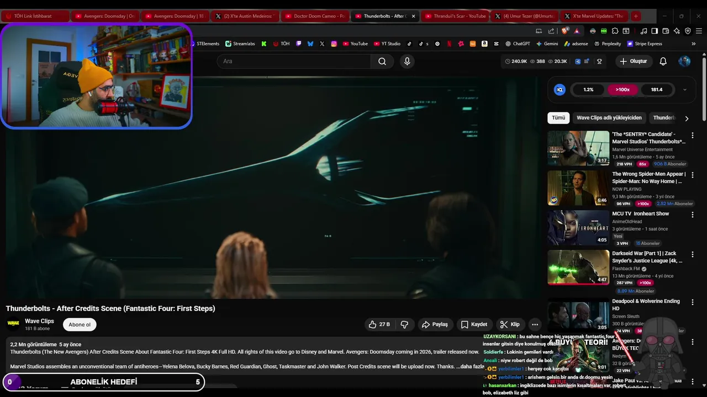Viewport: 707px width, 397px height.
Task: Show more bookmarks with overflow chevron
Action: (693, 44)
